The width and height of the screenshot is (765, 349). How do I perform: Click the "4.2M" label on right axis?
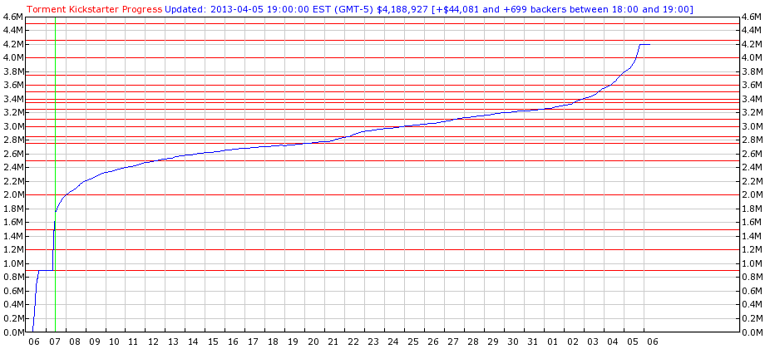pos(752,44)
